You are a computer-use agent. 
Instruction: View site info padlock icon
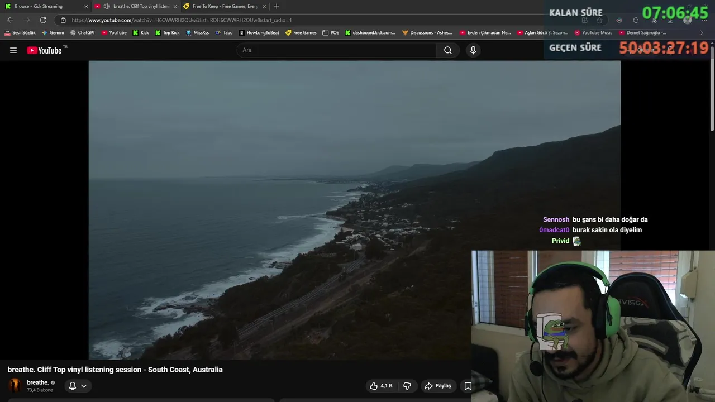tap(63, 20)
